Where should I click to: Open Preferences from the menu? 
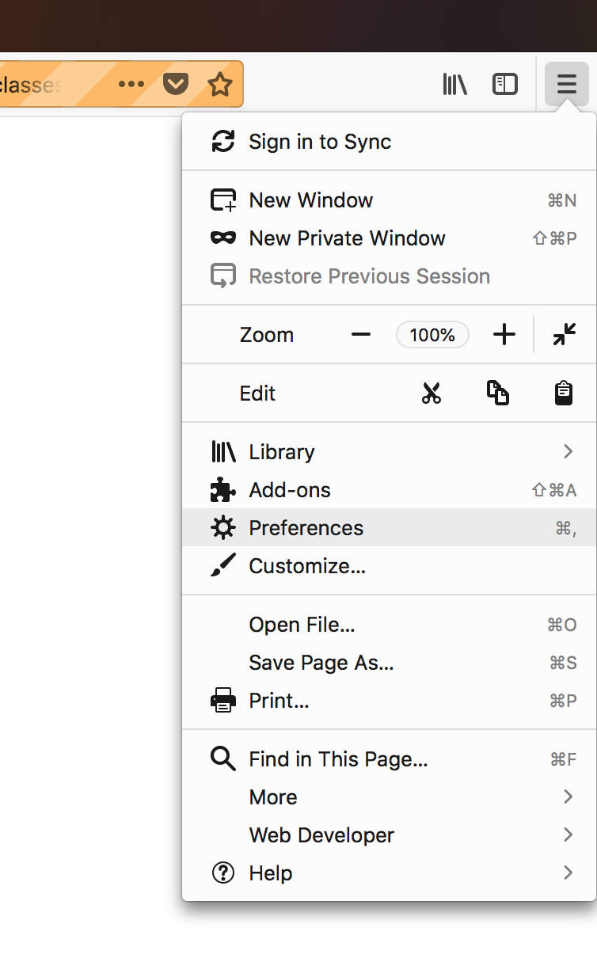click(x=306, y=528)
